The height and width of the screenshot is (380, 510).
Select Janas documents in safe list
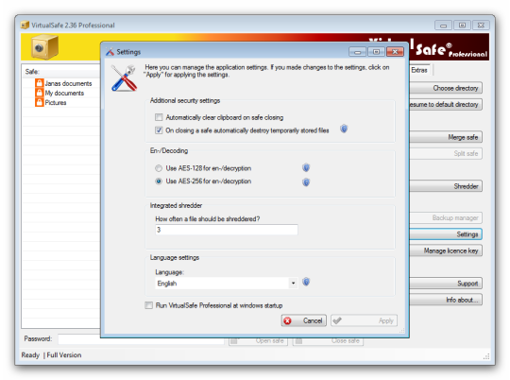[68, 83]
